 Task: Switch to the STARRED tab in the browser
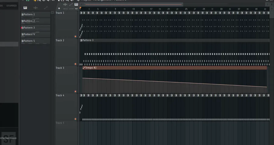pos(12,6)
